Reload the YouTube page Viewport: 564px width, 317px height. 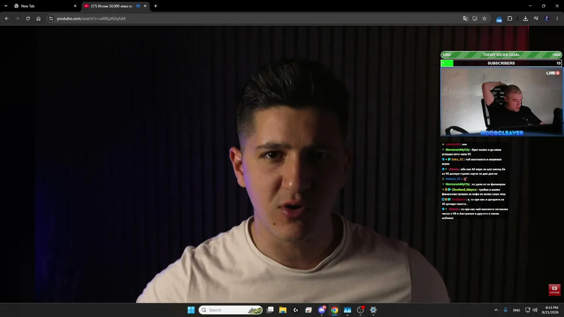point(28,18)
